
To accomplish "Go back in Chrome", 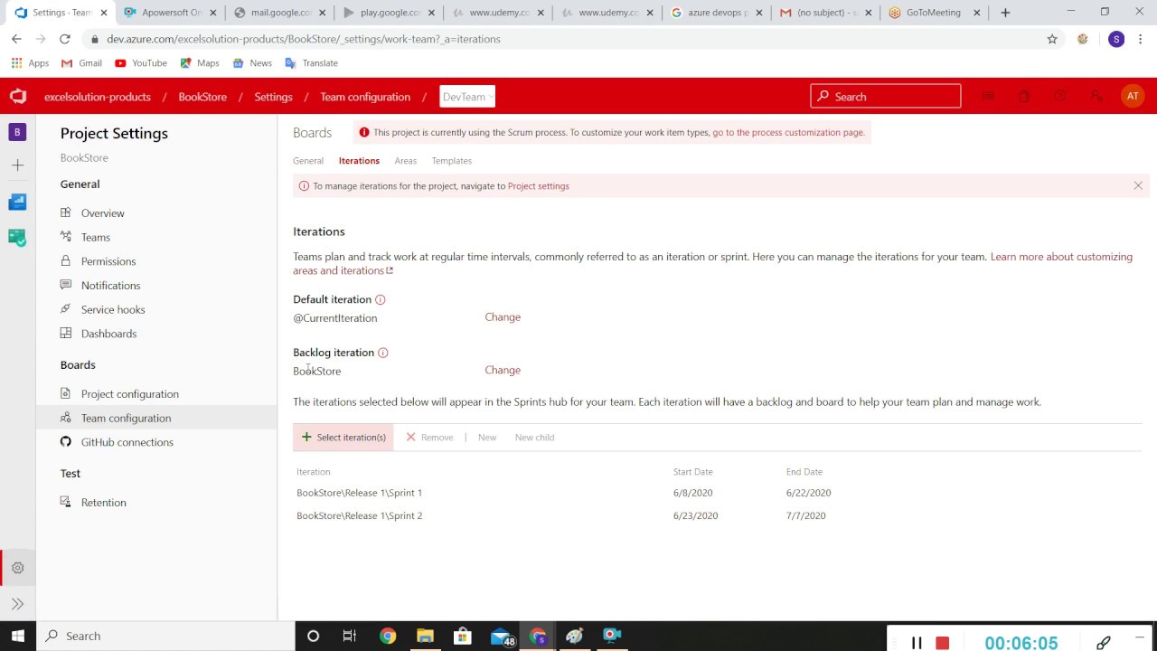I will coord(16,39).
